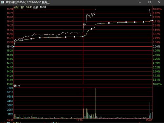Close the intraday chart window

pyautogui.click(x=159, y=2)
